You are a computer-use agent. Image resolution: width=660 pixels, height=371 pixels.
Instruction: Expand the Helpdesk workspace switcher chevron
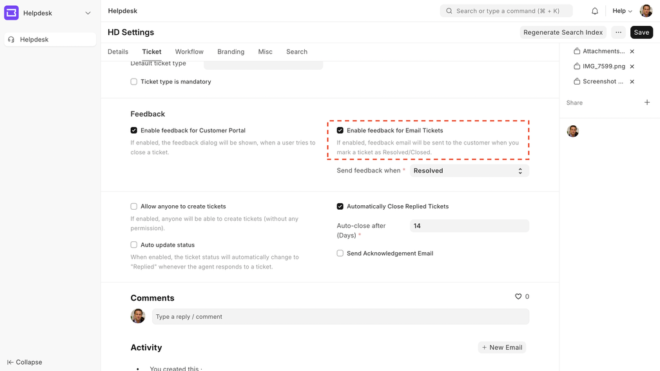pos(88,13)
